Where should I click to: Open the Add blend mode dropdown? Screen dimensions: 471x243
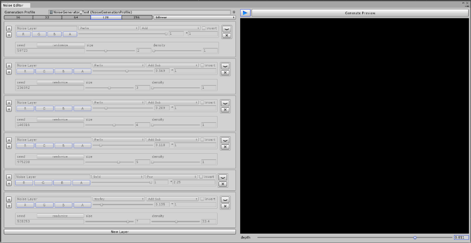tap(170, 28)
